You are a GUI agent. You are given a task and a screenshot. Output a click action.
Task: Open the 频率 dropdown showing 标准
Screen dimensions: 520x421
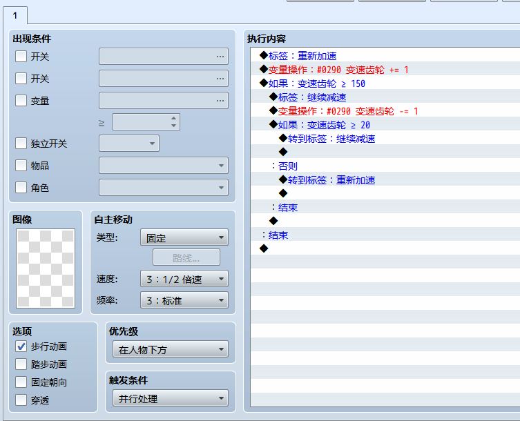coord(184,300)
